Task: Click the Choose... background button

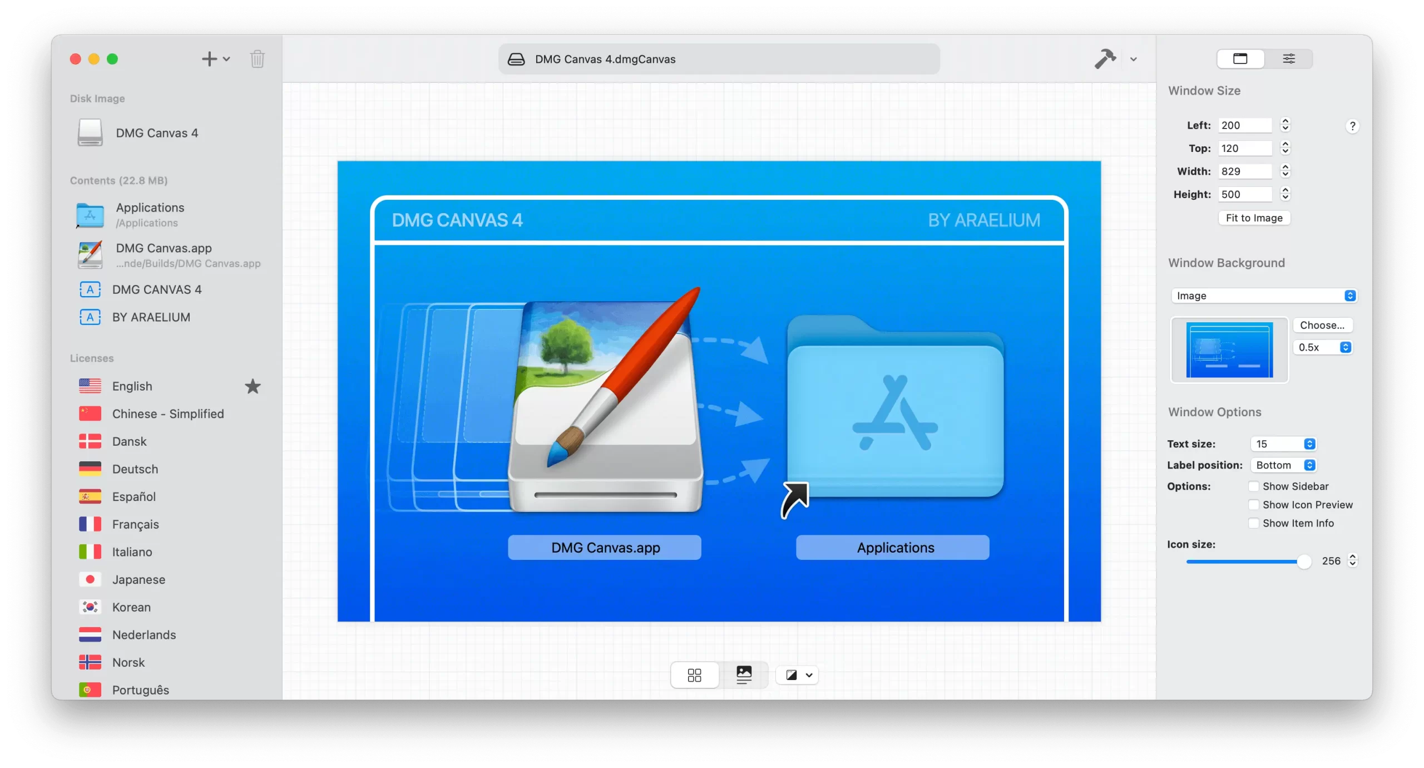Action: coord(1322,325)
